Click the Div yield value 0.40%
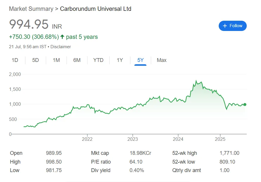 click(x=137, y=170)
